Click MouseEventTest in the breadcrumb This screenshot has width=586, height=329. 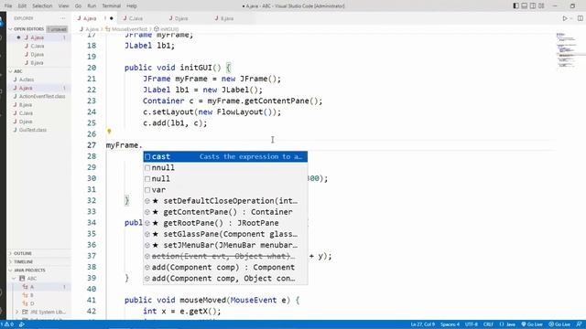point(129,29)
